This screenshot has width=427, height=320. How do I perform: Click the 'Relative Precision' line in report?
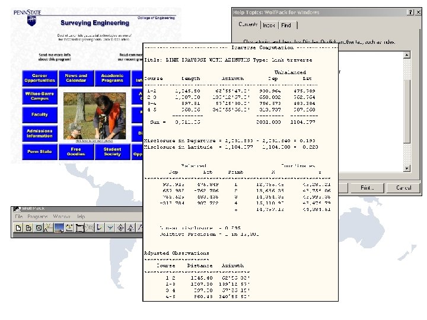[209, 234]
